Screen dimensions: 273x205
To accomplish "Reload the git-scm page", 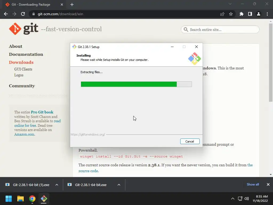I will pos(23,14).
